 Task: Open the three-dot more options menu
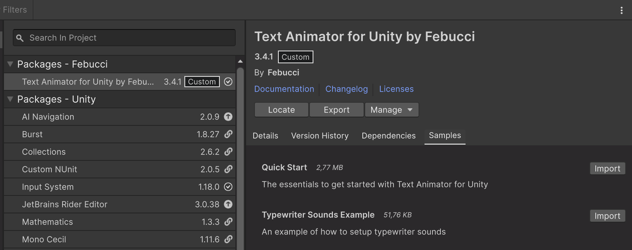click(x=621, y=10)
